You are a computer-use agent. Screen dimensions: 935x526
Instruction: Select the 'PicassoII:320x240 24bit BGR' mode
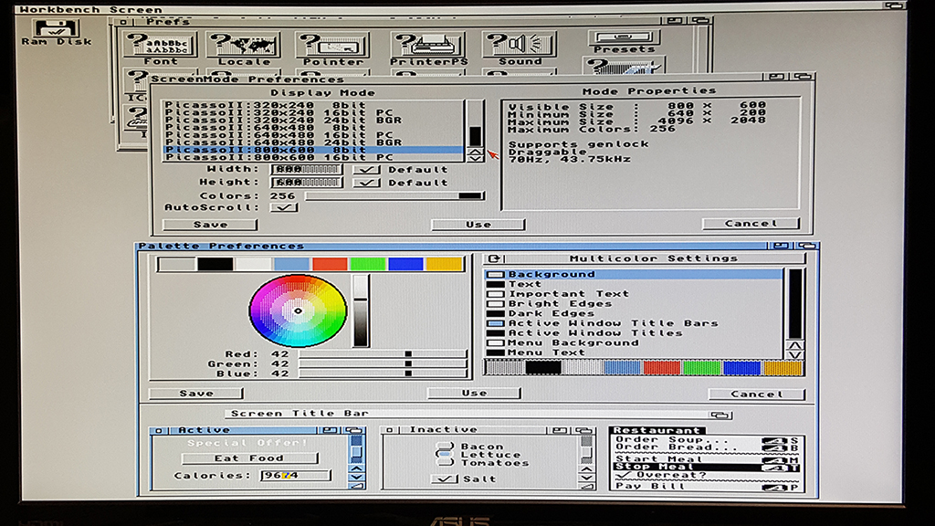[314, 120]
